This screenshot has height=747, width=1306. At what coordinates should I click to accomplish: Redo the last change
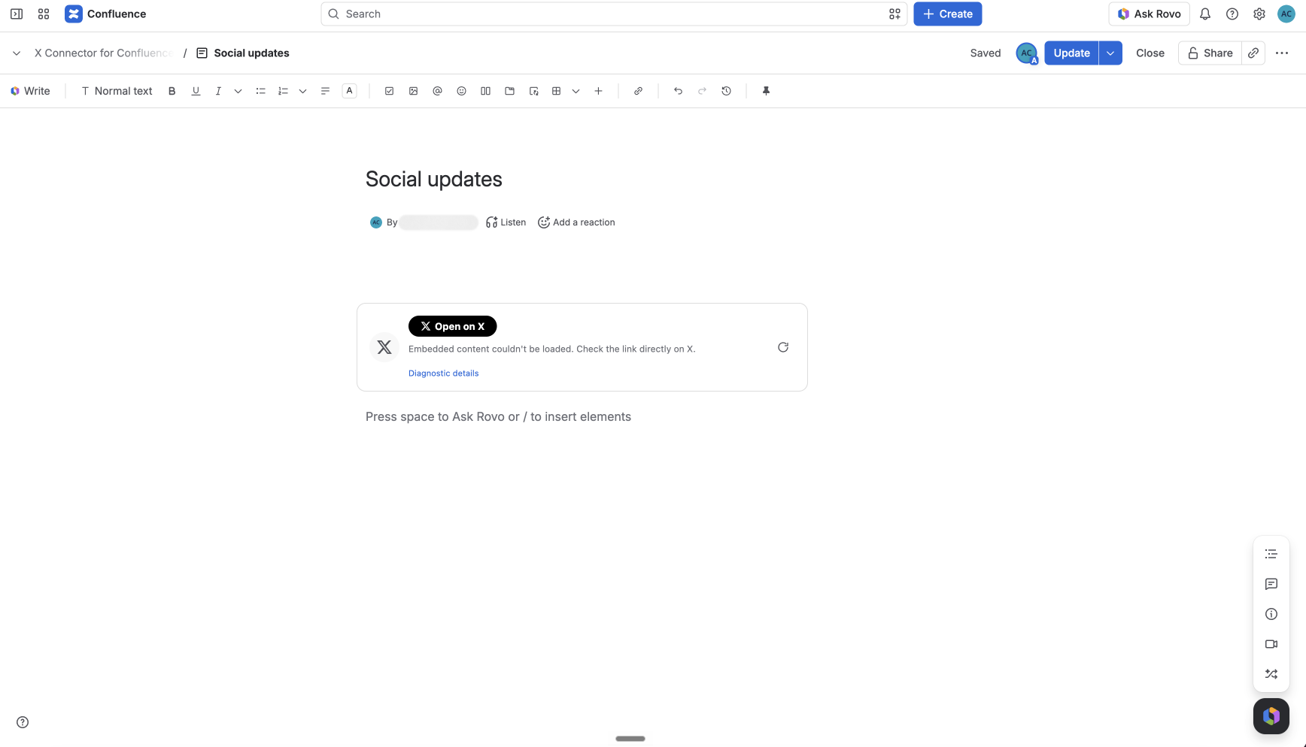coord(702,91)
